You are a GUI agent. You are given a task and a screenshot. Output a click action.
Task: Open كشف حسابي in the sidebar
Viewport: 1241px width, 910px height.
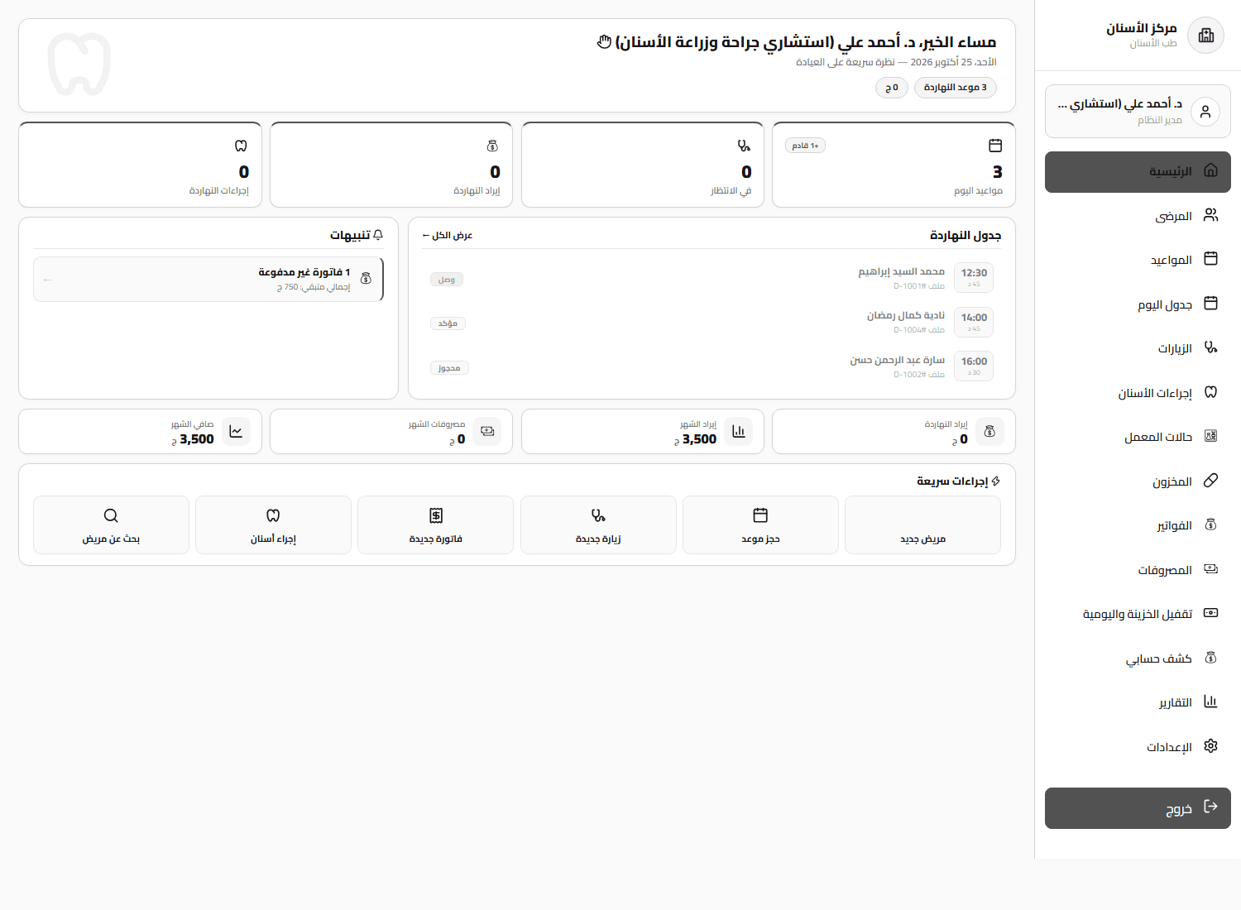click(x=1138, y=658)
